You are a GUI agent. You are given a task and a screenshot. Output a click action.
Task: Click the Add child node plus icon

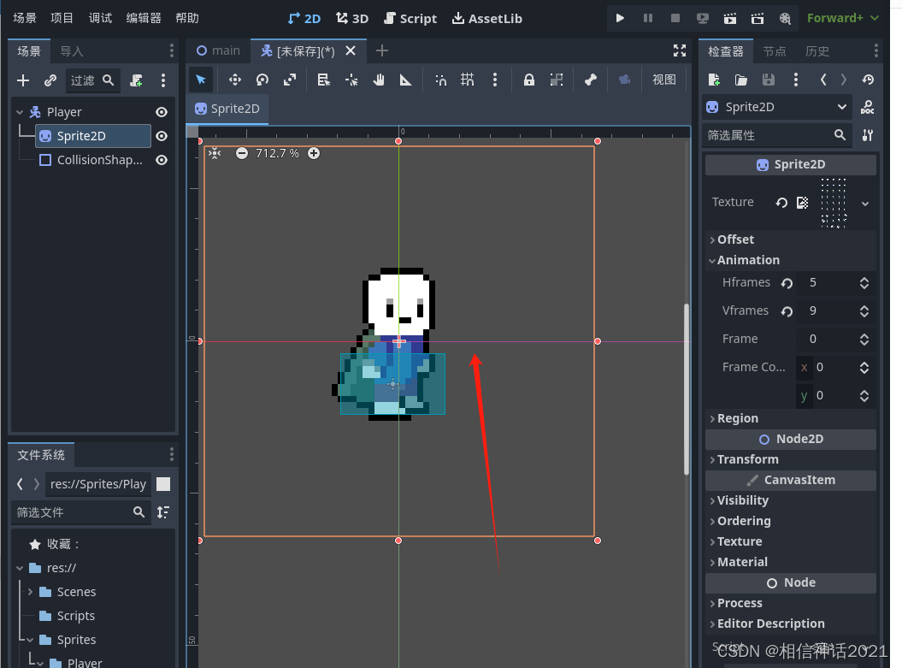click(x=23, y=80)
